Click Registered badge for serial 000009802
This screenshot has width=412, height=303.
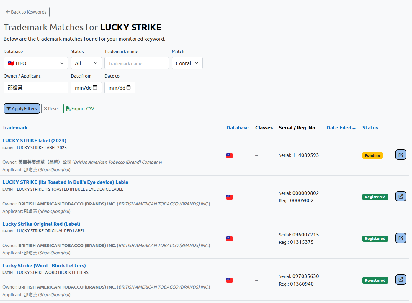[x=375, y=197]
